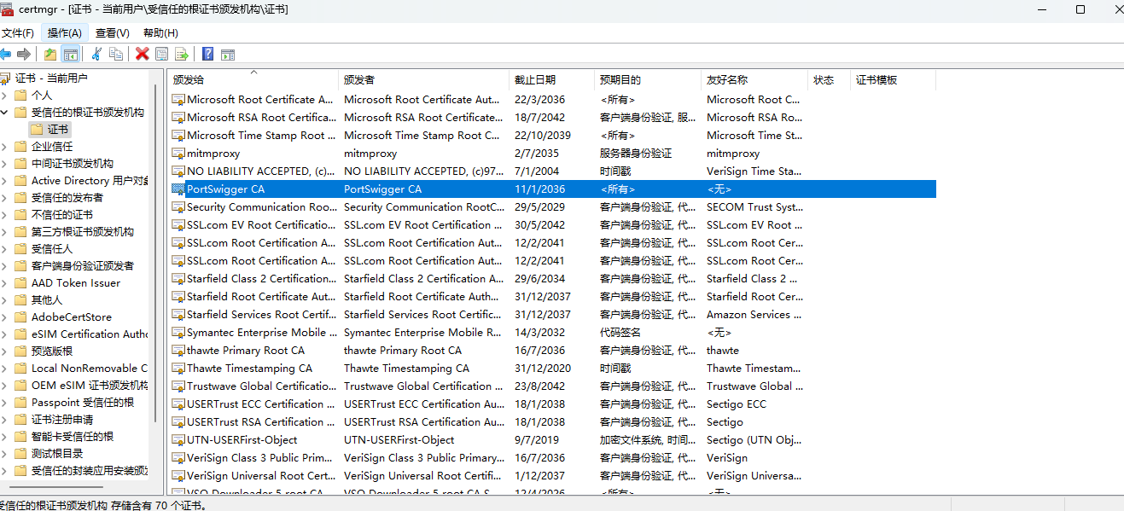
Task: Collapse the 受信任的根证书颁发机构 node
Action: (4, 112)
